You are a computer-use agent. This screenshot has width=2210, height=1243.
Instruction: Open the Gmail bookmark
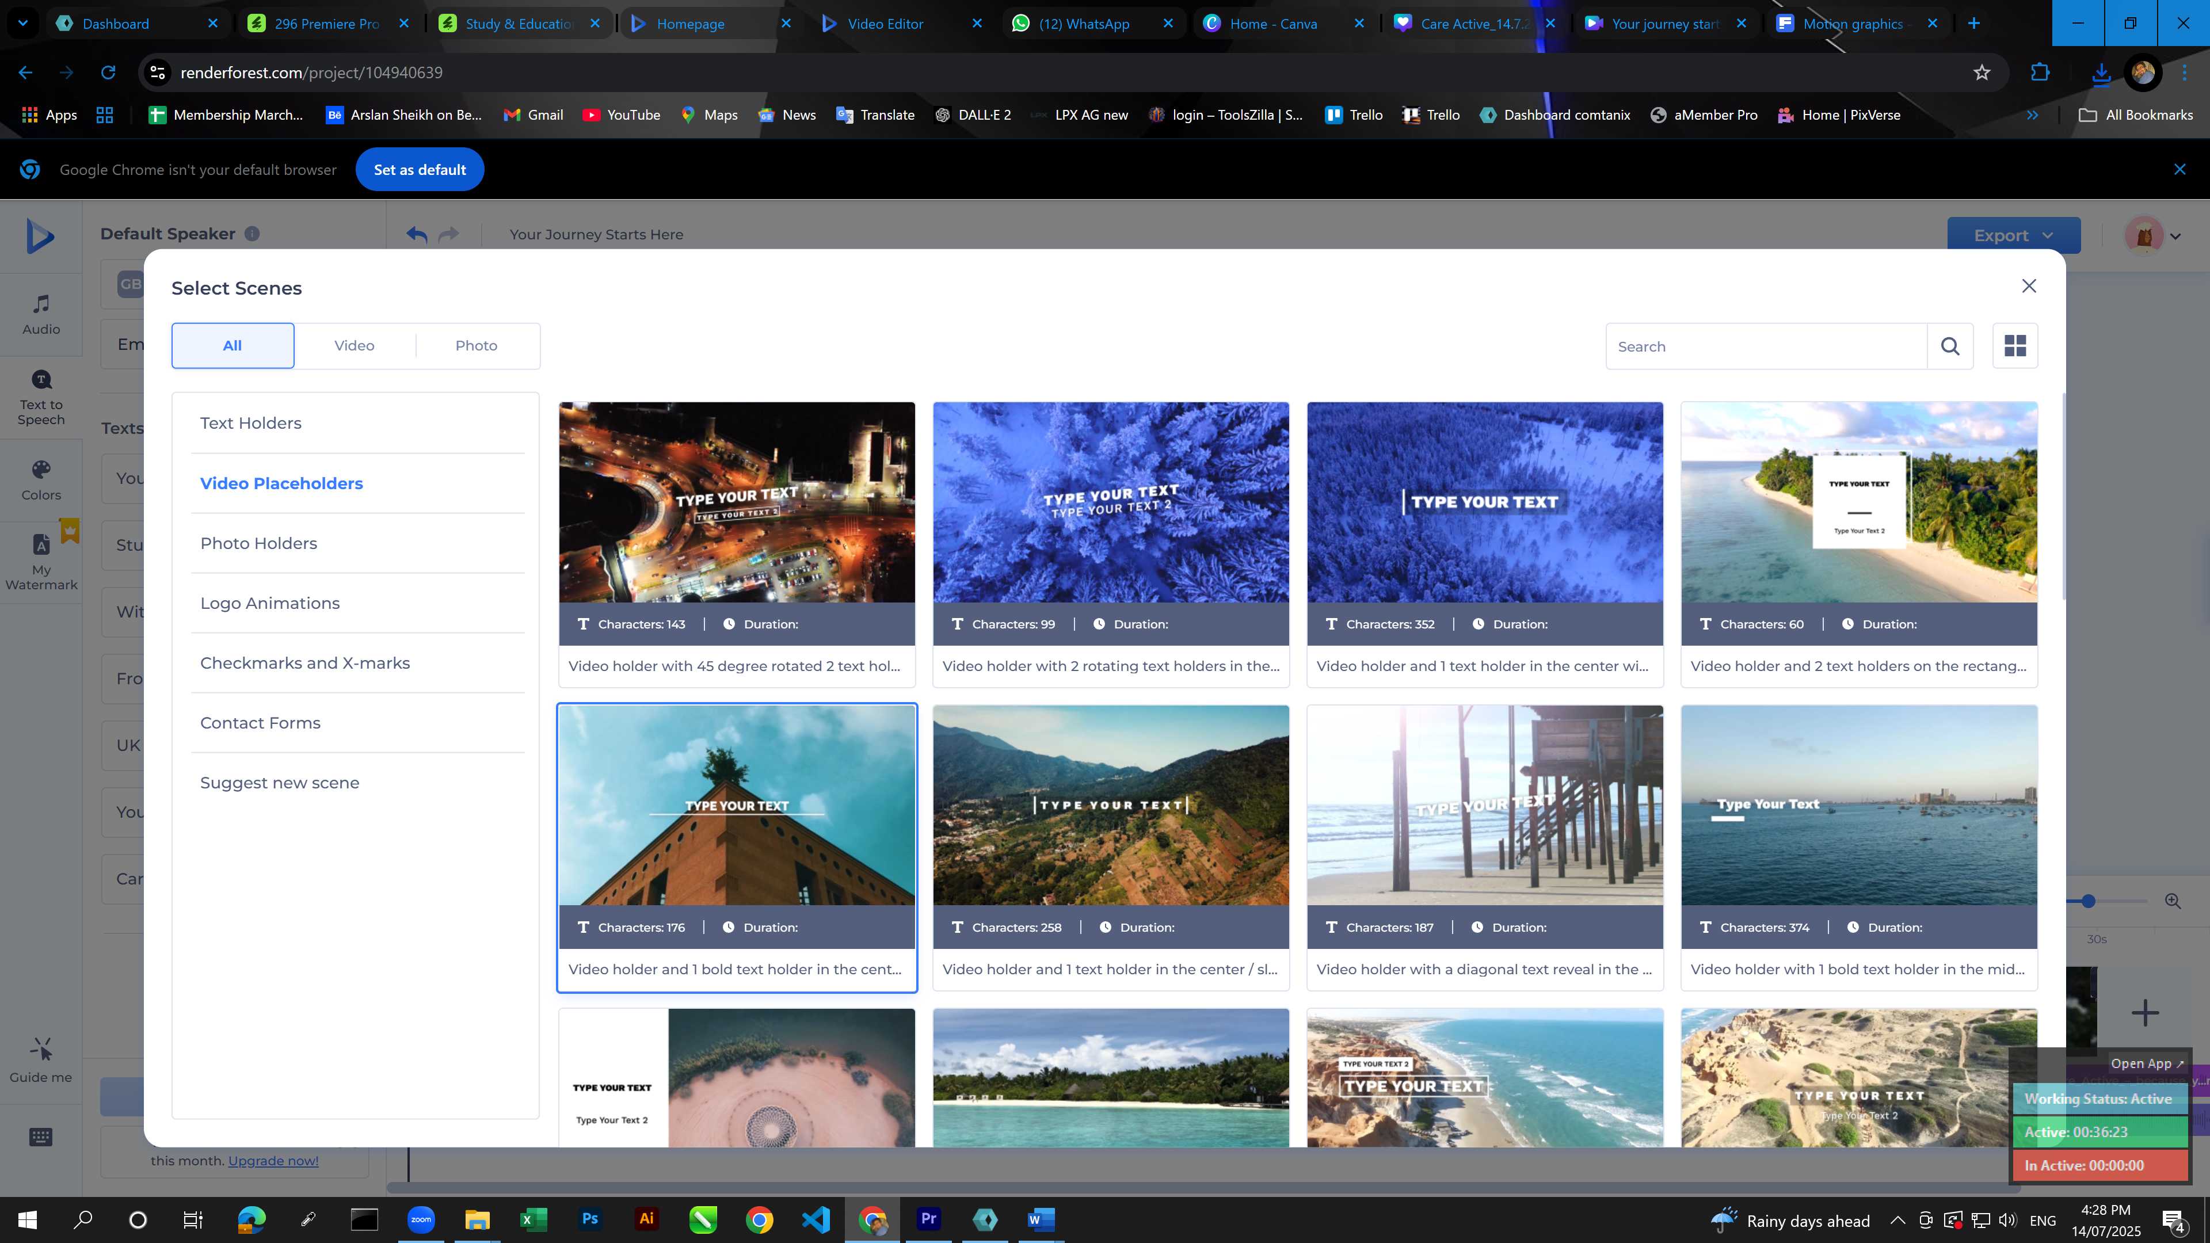(534, 115)
